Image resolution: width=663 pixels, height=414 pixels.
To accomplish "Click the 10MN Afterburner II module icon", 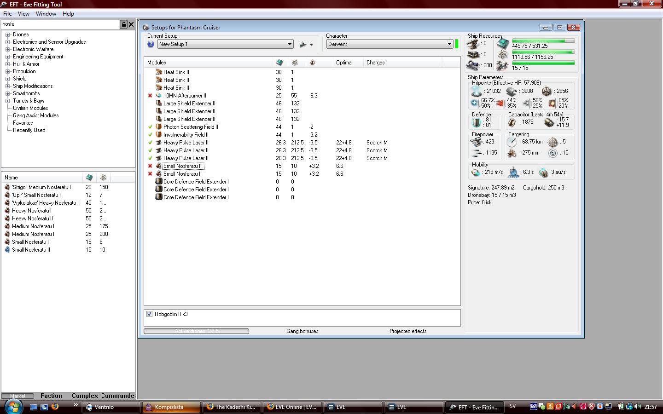I will [x=158, y=96].
